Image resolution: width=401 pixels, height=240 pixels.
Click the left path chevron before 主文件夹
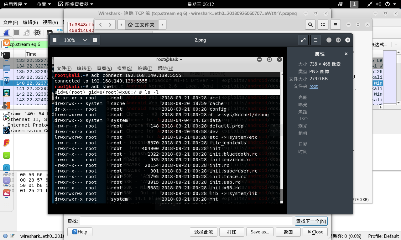[x=122, y=25]
